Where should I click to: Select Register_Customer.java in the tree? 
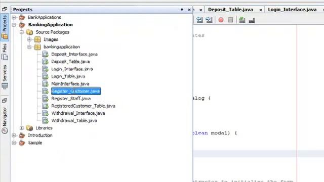(x=76, y=91)
